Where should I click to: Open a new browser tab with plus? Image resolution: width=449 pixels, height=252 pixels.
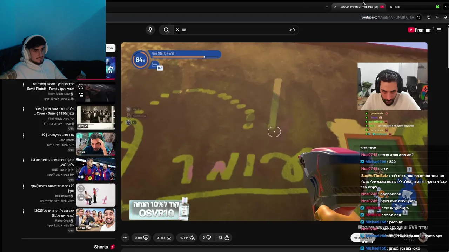[327, 7]
